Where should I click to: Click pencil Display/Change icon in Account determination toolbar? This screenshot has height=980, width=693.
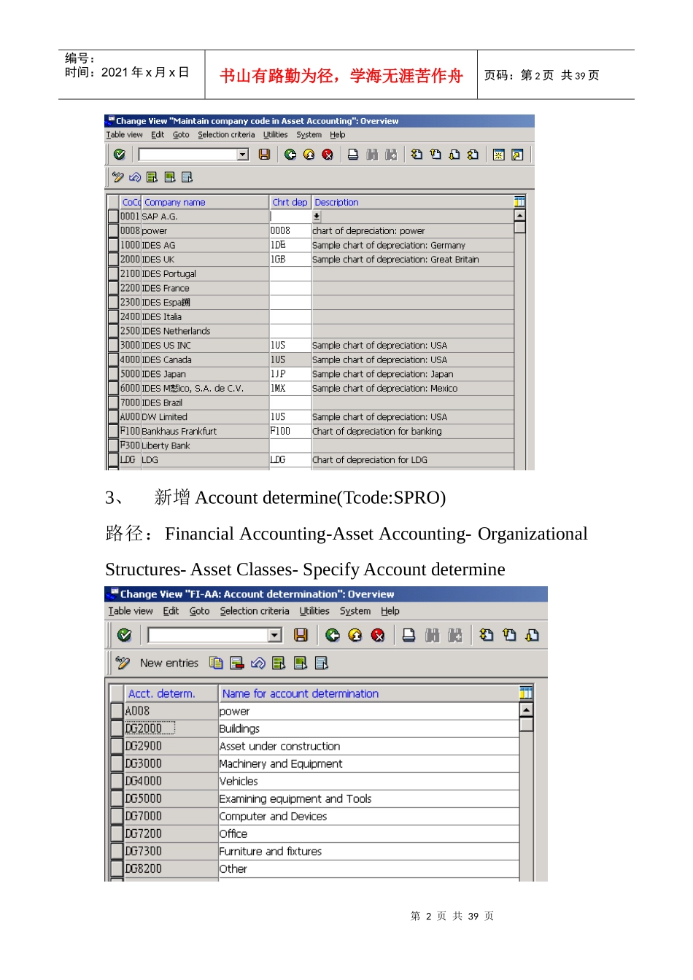123,663
